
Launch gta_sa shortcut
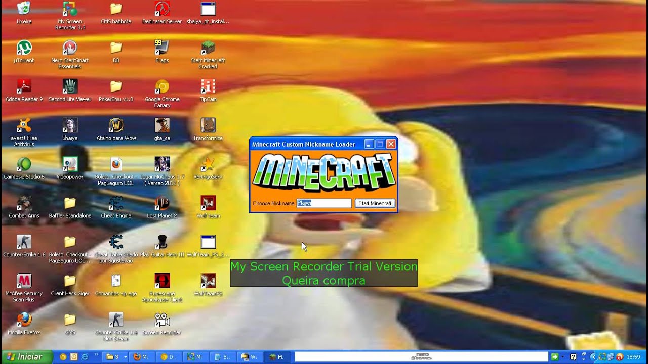pos(162,130)
